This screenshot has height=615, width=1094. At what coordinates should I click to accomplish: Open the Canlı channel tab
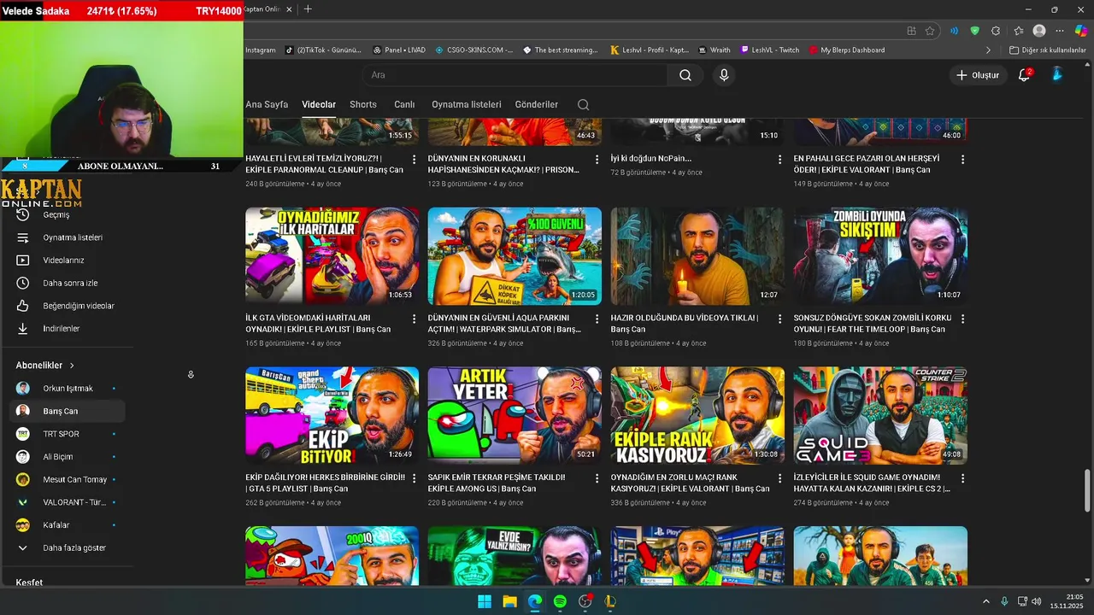[404, 104]
